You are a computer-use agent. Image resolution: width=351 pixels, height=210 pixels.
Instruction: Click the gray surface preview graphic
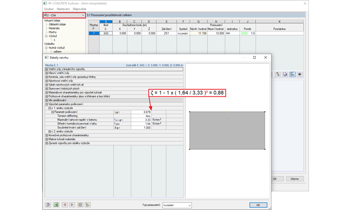coord(227,130)
